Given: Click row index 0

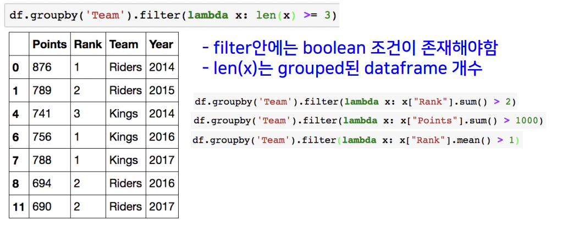Looking at the screenshot, I should (15, 67).
